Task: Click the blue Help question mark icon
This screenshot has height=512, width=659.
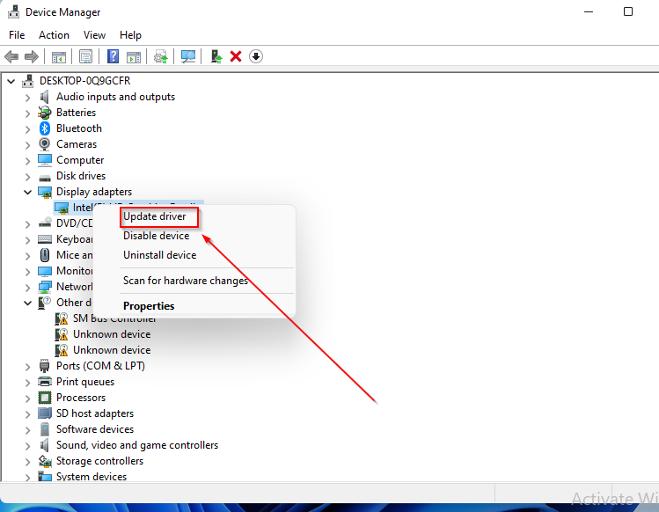Action: (113, 56)
